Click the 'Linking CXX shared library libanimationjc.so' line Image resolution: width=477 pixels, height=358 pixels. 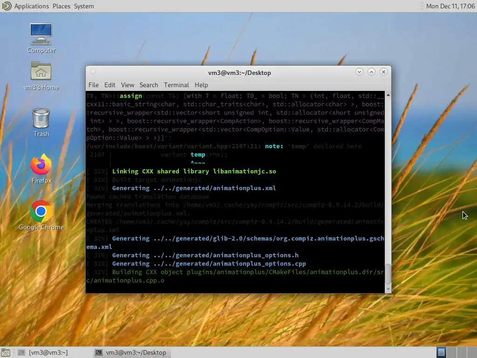194,171
